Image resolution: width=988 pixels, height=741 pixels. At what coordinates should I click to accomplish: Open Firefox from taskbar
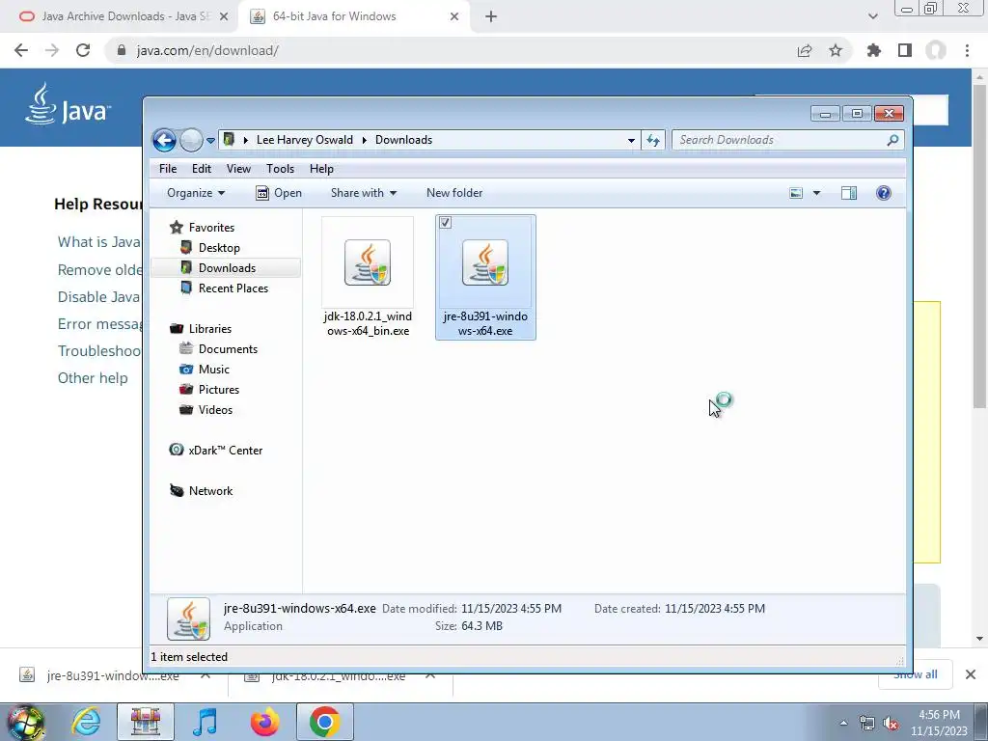click(265, 722)
